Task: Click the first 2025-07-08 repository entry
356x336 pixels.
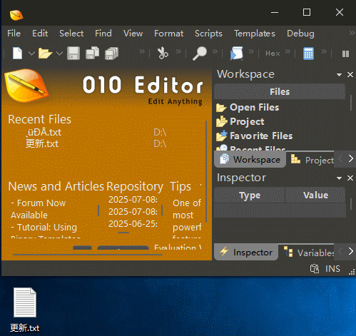Action: [x=133, y=200]
